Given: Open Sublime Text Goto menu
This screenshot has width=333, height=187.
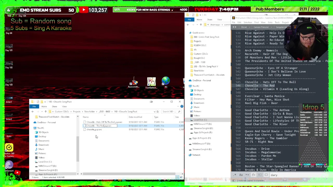Looking at the screenshot, I should [270, 22].
